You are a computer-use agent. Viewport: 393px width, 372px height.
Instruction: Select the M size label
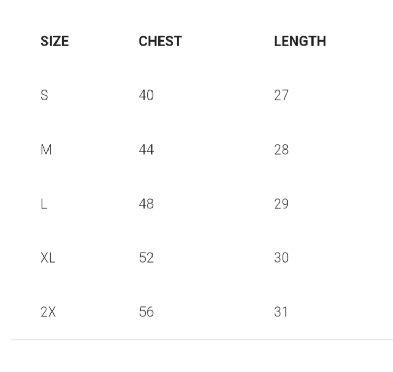click(x=46, y=150)
